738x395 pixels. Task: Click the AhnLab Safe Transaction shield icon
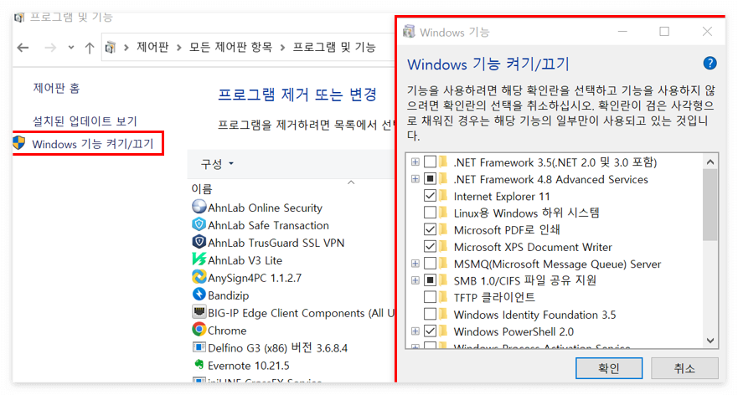click(x=199, y=224)
